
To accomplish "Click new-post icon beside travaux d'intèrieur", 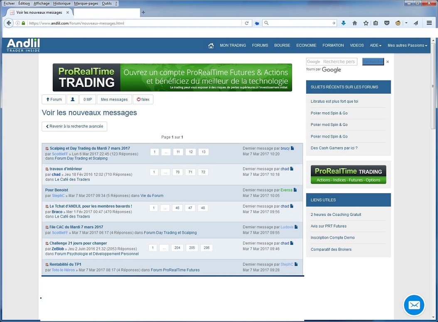I will tap(47, 169).
